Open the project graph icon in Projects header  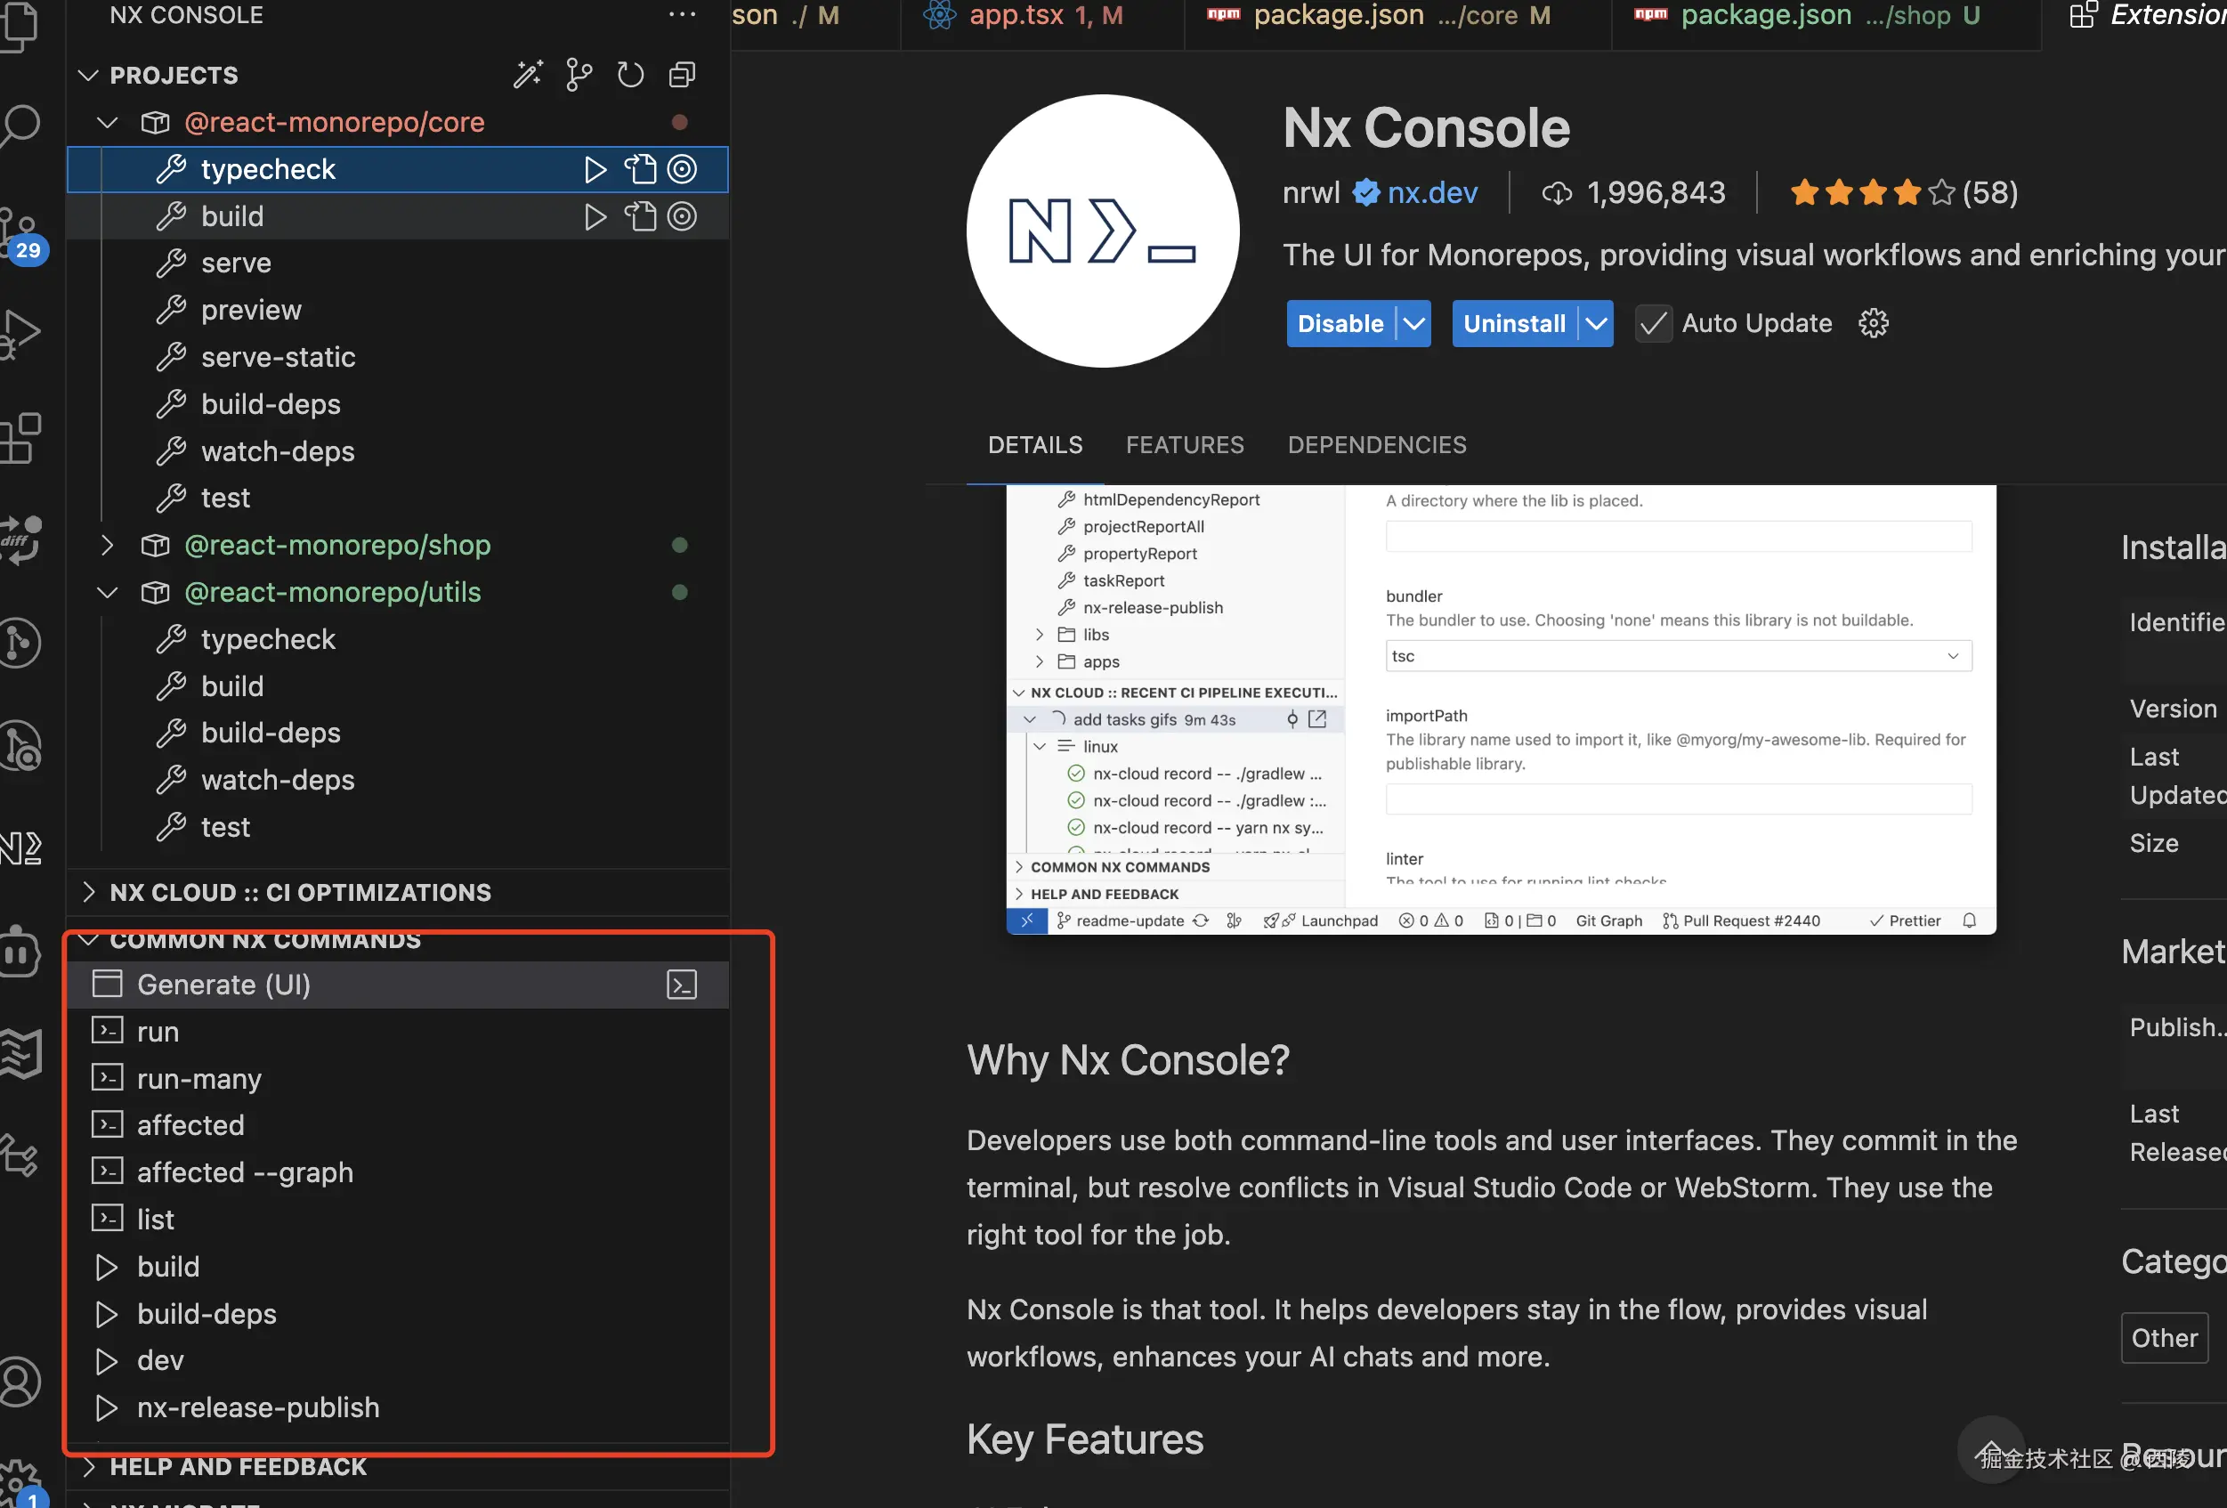tap(579, 75)
